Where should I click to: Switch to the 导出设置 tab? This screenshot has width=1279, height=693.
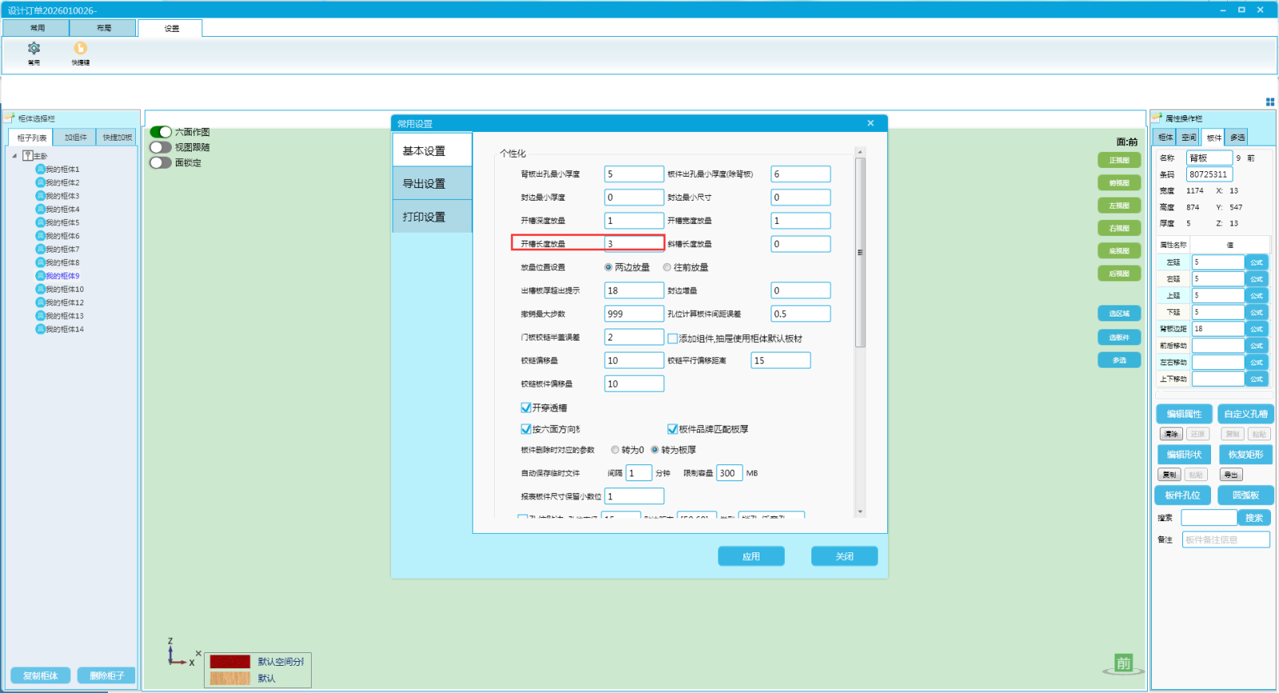click(432, 184)
